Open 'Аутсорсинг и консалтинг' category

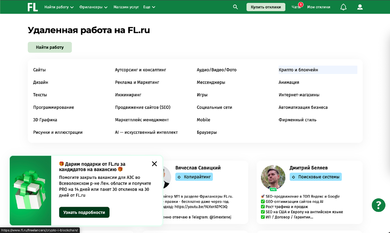tap(140, 70)
